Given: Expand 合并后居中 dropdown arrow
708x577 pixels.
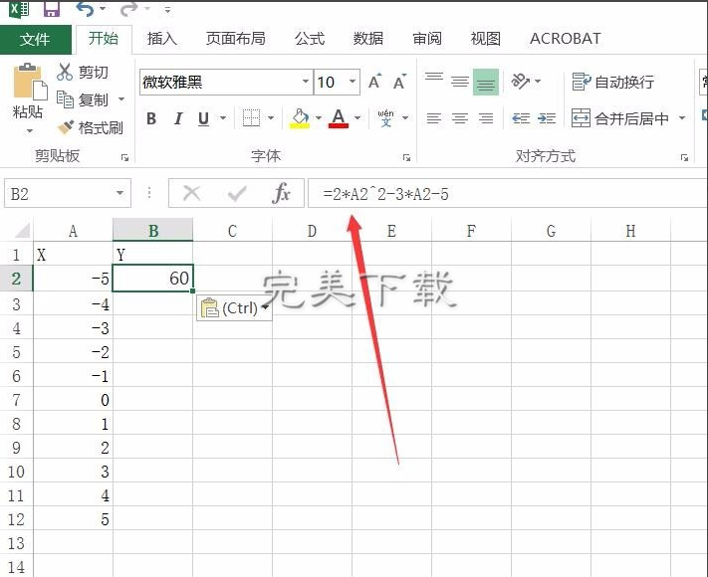Looking at the screenshot, I should pos(682,118).
